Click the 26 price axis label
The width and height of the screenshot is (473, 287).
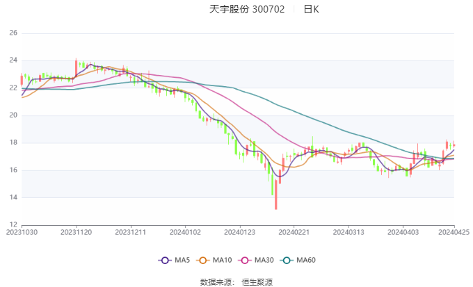[13, 33]
